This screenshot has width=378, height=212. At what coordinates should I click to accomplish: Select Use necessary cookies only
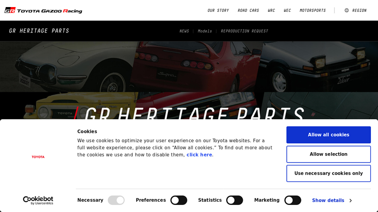click(328, 173)
